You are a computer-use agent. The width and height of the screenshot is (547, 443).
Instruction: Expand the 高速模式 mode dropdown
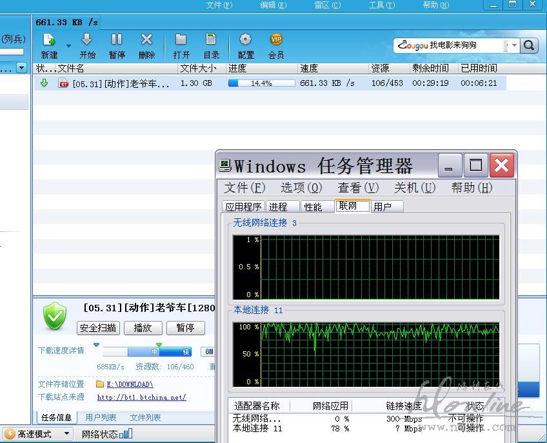tap(66, 434)
